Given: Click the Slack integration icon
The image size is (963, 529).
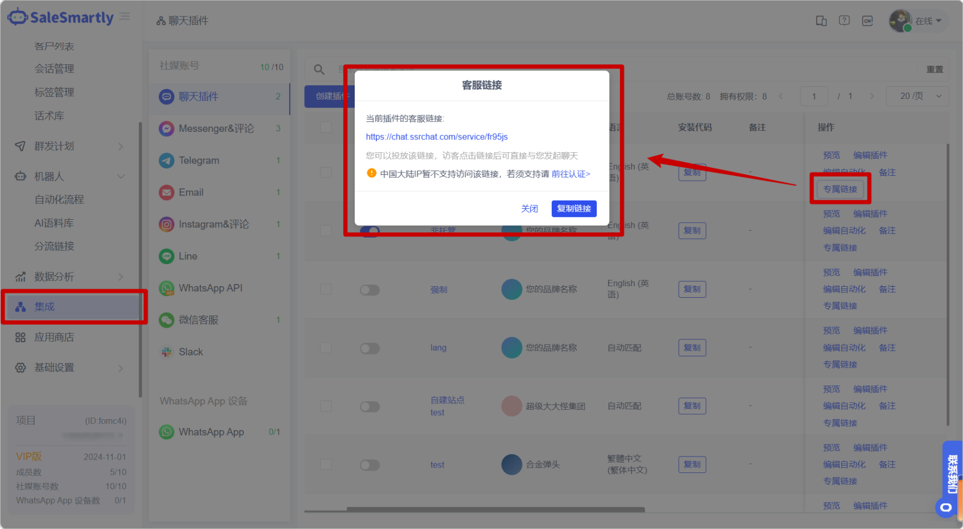Looking at the screenshot, I should (x=167, y=352).
